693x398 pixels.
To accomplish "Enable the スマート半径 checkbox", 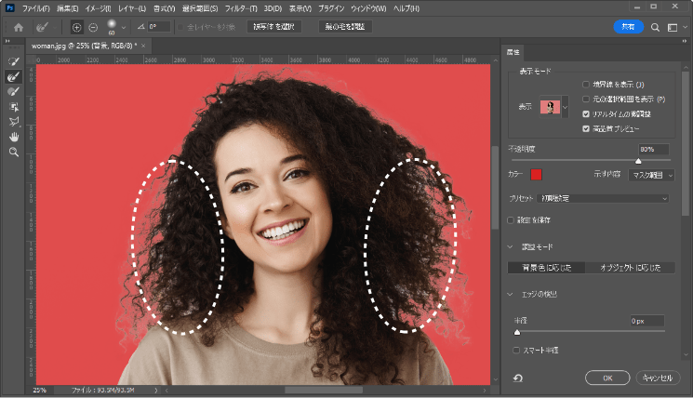I will (517, 350).
